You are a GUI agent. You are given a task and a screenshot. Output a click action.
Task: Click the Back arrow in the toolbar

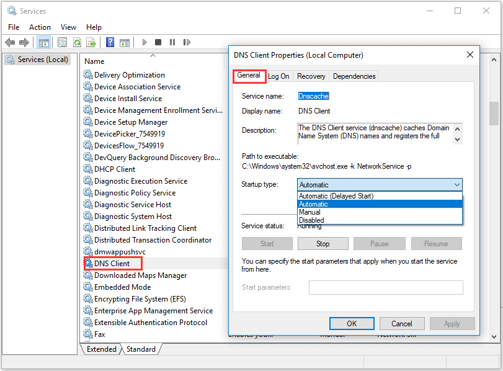(x=10, y=42)
